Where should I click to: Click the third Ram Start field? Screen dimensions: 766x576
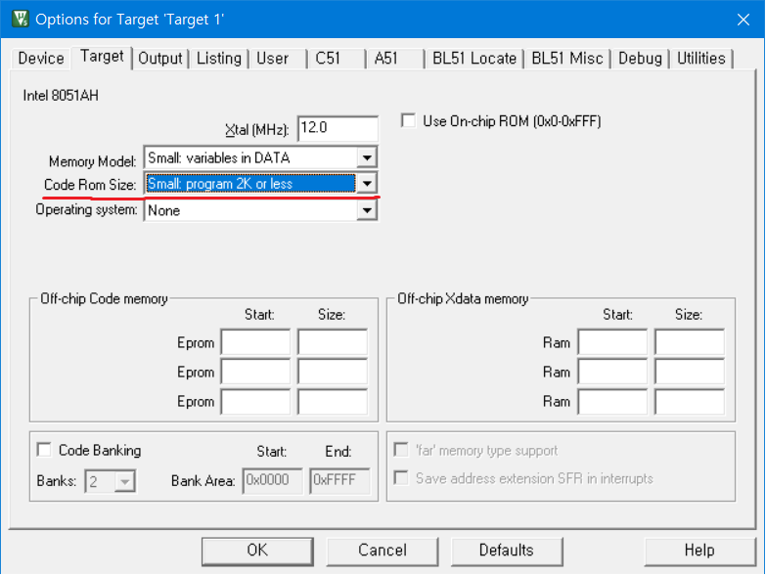coord(612,401)
